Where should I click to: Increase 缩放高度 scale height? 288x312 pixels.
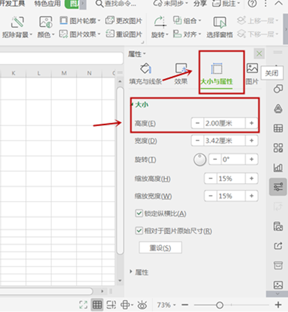tap(252, 178)
